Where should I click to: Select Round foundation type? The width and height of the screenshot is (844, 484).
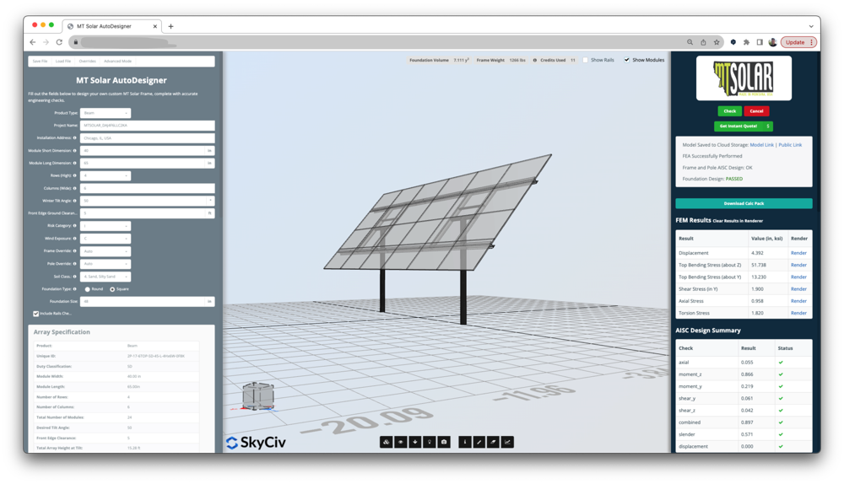[88, 289]
